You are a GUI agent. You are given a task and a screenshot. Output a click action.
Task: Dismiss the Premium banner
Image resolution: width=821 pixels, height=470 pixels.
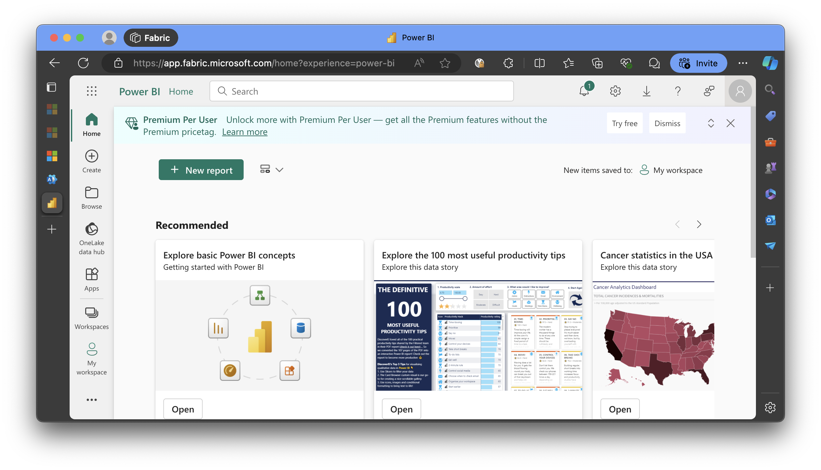tap(667, 123)
